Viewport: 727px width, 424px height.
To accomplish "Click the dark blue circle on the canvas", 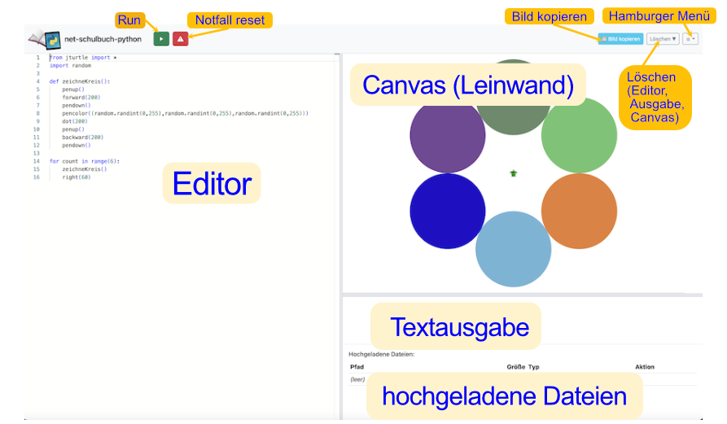I will pos(448,212).
